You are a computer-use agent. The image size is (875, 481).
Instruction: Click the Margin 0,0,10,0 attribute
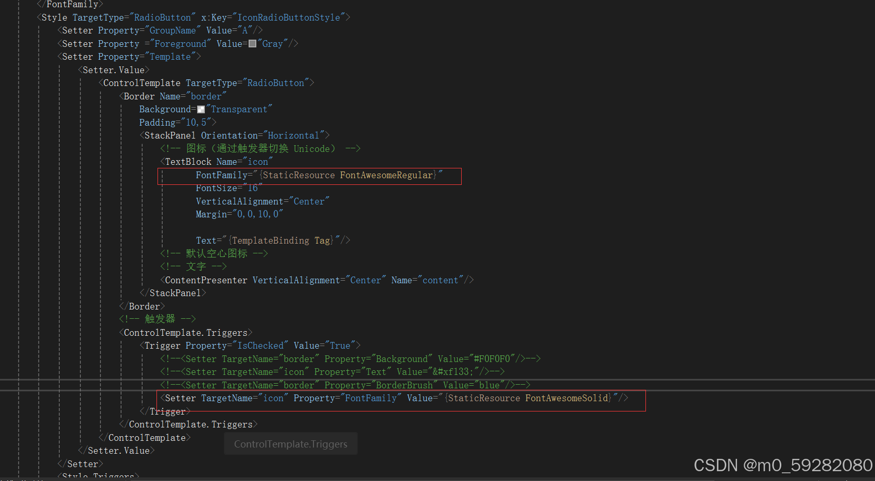[239, 214]
